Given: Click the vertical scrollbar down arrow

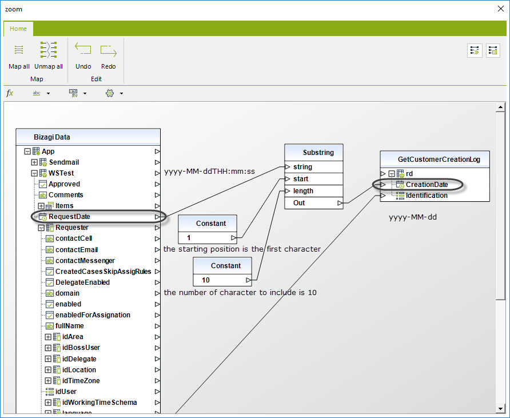Looking at the screenshot, I should coord(501,407).
